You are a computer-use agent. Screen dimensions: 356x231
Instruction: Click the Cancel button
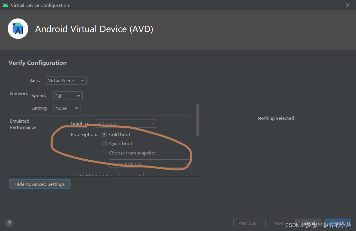308,223
